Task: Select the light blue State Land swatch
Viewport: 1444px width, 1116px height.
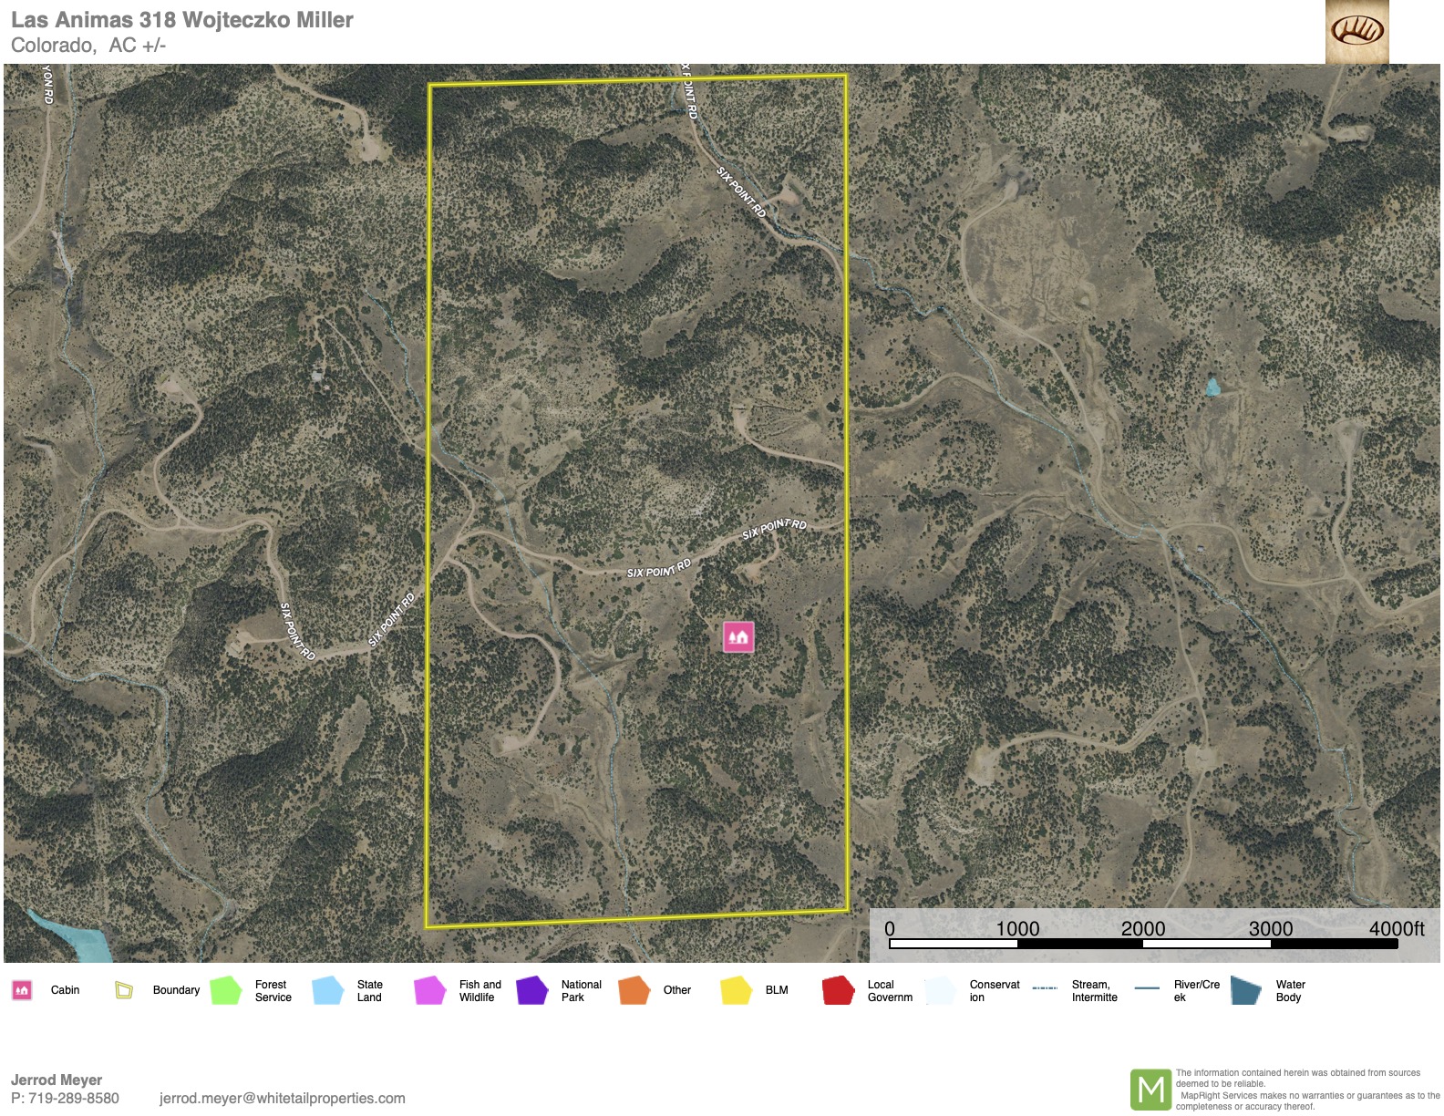Action: pyautogui.click(x=328, y=990)
